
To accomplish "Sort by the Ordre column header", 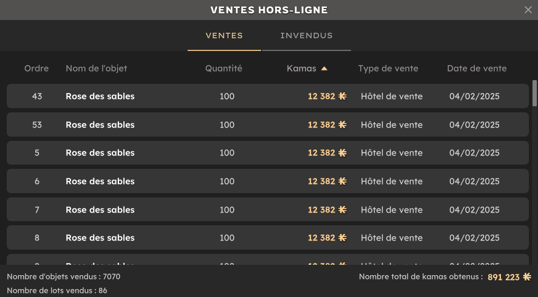I will [36, 69].
